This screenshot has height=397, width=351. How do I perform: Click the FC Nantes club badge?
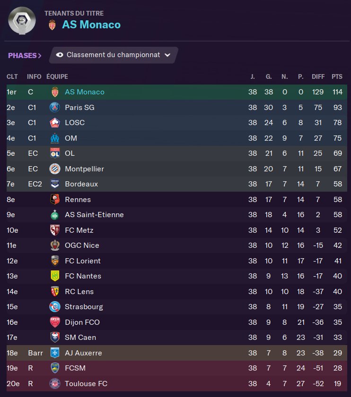(55, 276)
